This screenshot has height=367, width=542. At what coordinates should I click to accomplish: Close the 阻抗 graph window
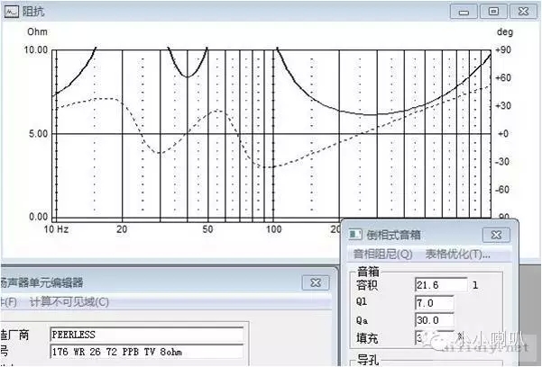(x=522, y=11)
